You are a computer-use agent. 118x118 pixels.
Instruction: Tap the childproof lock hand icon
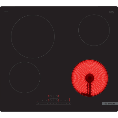pos(42,100)
